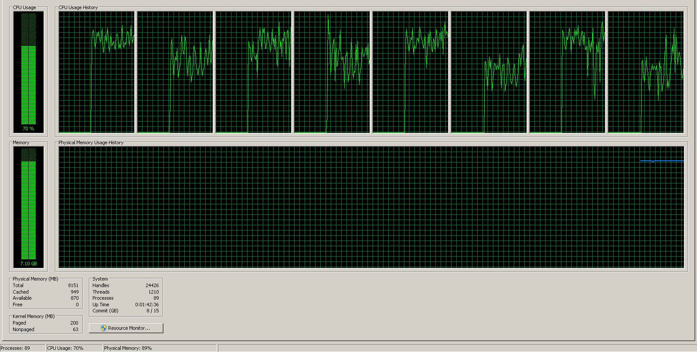697x352 pixels.
Task: Select the second CPU core history graph
Action: pyautogui.click(x=175, y=72)
